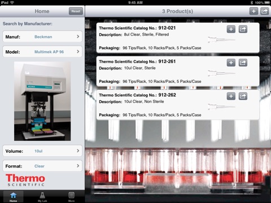Tap the Multimek AP 96 instrument photo
271x203 pixels.
pyautogui.click(x=42, y=101)
